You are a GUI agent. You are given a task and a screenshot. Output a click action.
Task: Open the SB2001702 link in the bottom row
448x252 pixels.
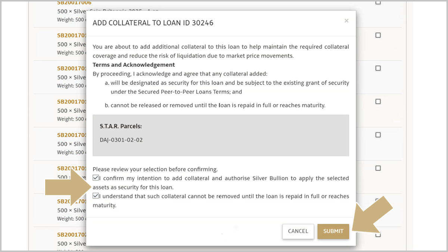coord(72,235)
